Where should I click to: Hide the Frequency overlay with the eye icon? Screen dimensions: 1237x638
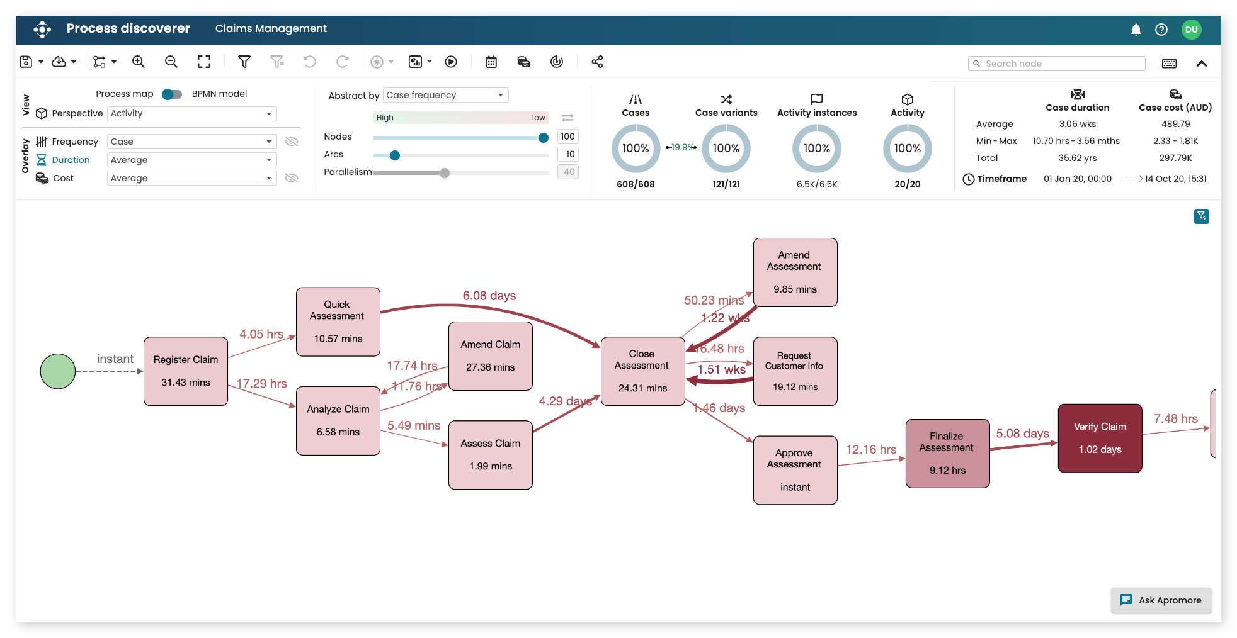[292, 141]
